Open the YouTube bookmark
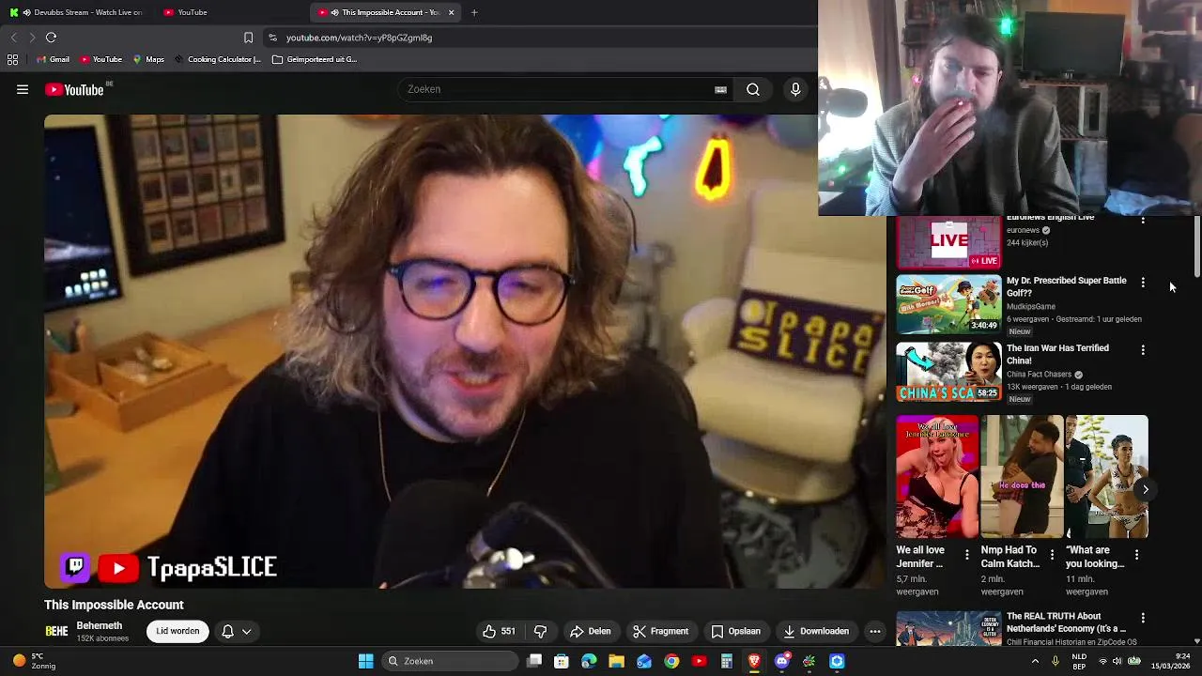 tap(100, 59)
